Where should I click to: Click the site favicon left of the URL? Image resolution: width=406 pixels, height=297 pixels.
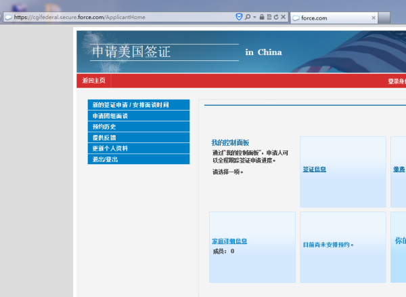7,18
